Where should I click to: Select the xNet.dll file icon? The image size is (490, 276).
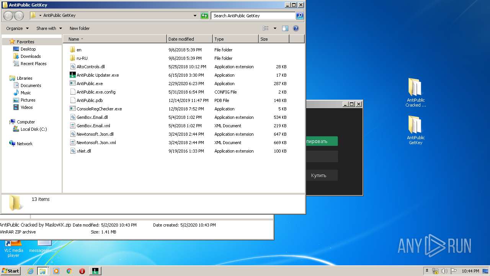coord(73,151)
